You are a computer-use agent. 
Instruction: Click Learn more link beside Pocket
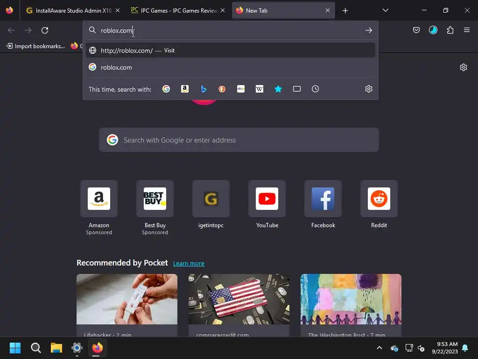[189, 264]
